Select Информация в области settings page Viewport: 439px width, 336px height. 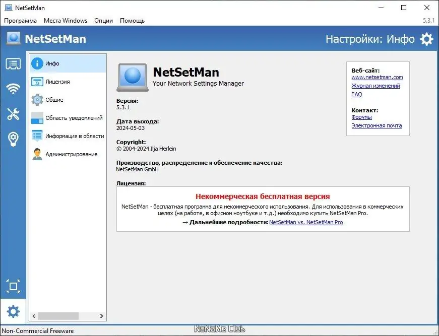point(68,136)
